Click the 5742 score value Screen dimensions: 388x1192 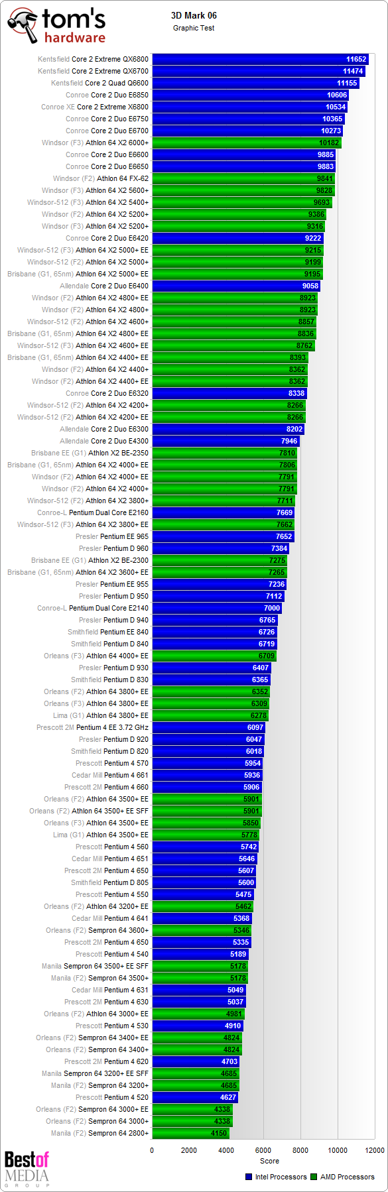[x=249, y=847]
